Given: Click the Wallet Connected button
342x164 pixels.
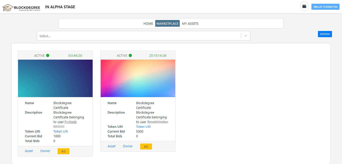Looking at the screenshot, I should click(325, 7).
